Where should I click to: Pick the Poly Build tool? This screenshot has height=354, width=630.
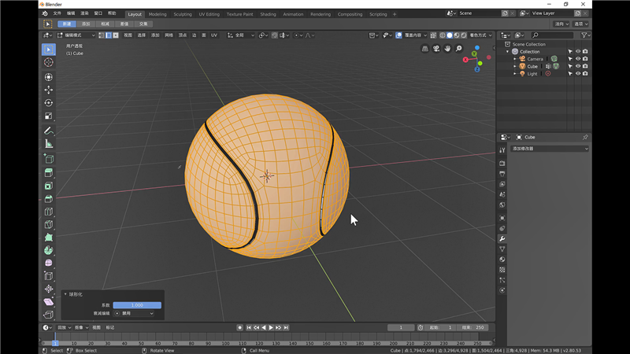coord(49,238)
